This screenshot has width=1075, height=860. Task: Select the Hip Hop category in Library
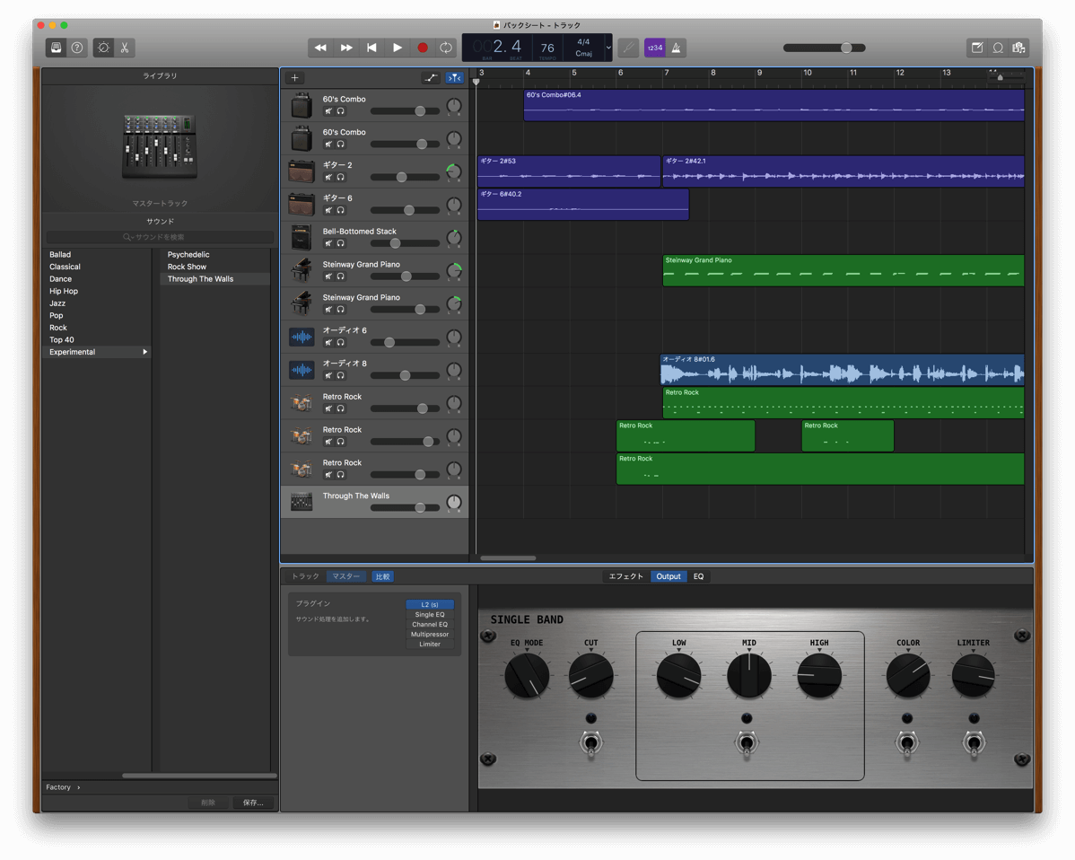click(64, 291)
